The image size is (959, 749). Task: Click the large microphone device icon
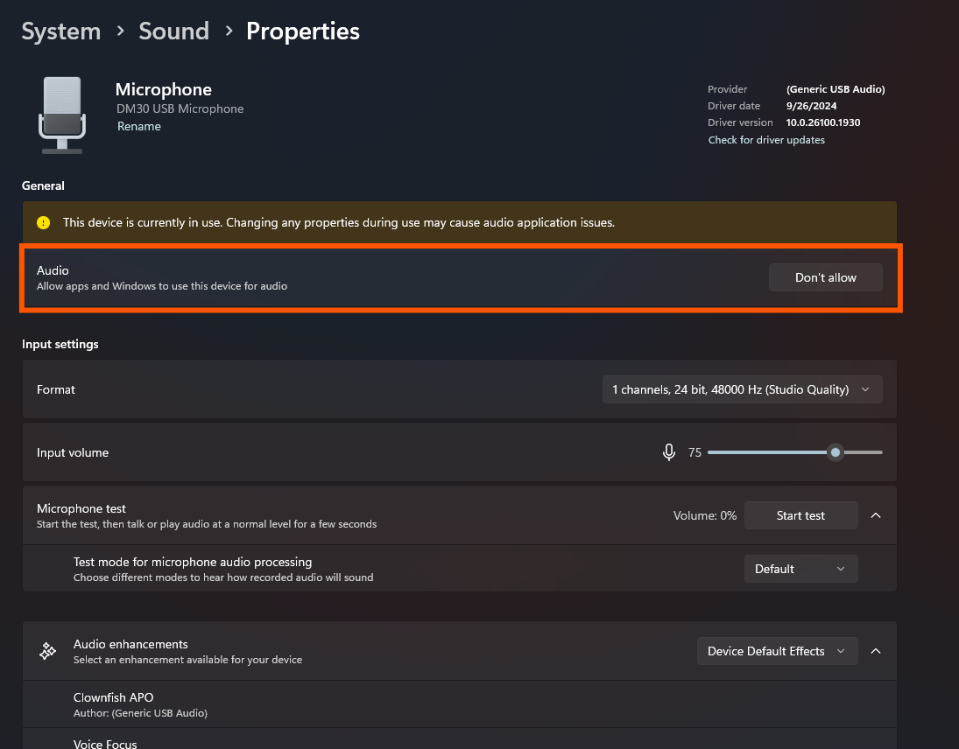click(62, 114)
